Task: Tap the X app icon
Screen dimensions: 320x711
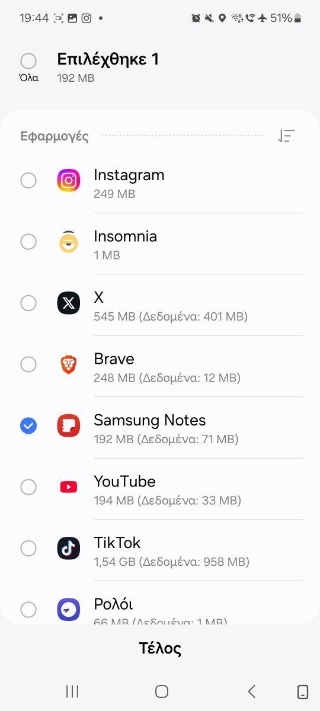Action: point(68,303)
